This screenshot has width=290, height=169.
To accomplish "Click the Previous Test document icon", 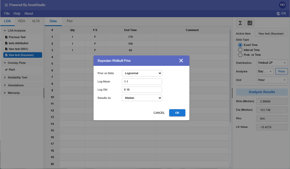I will point(6,37).
